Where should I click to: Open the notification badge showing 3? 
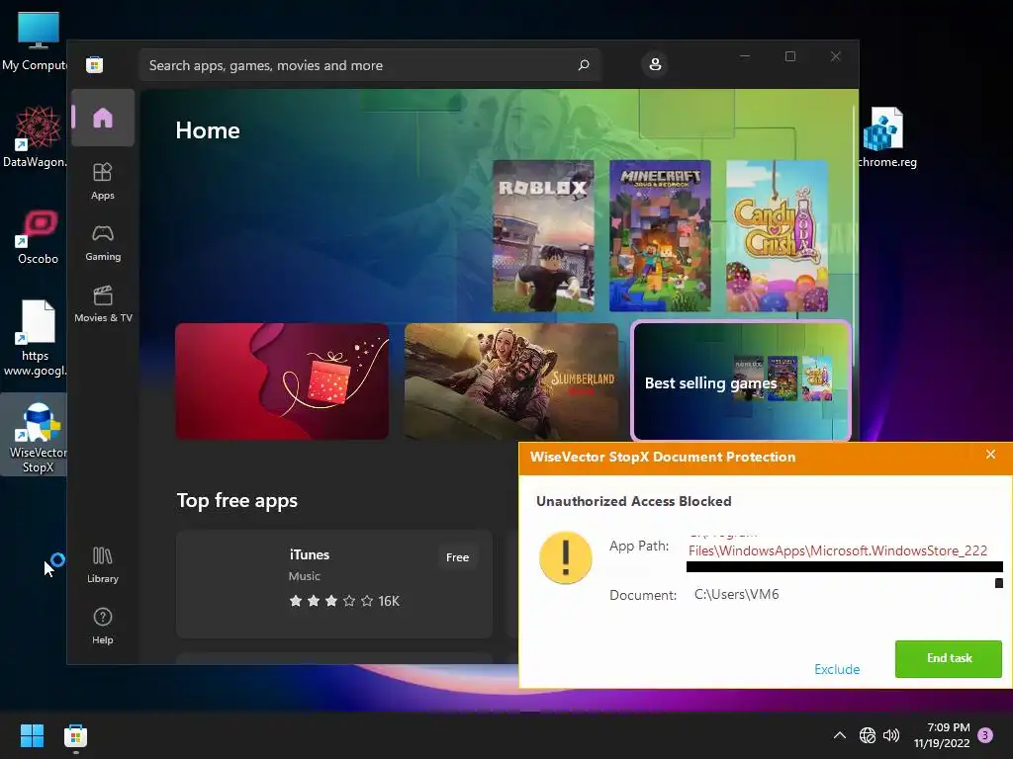(985, 735)
